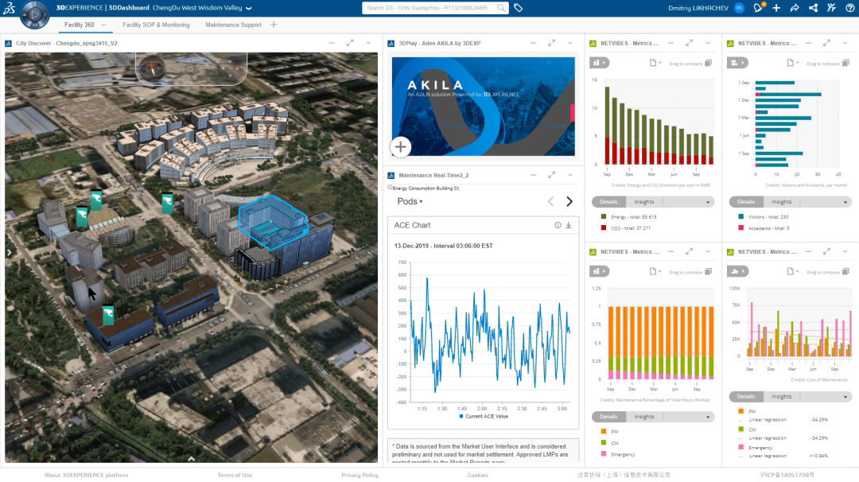Open details dropdown arrow in Cost of Maintenance widget

[x=845, y=397]
